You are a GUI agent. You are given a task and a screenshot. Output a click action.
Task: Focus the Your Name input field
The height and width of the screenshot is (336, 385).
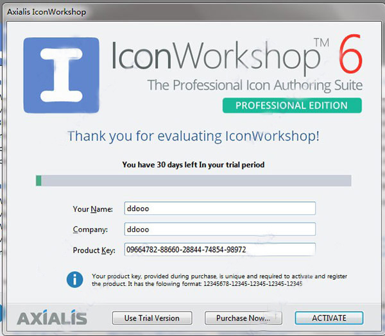point(219,208)
